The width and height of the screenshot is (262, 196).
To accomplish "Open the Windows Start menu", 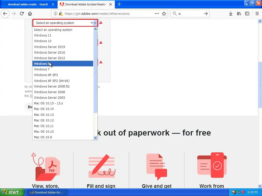I will [12, 192].
